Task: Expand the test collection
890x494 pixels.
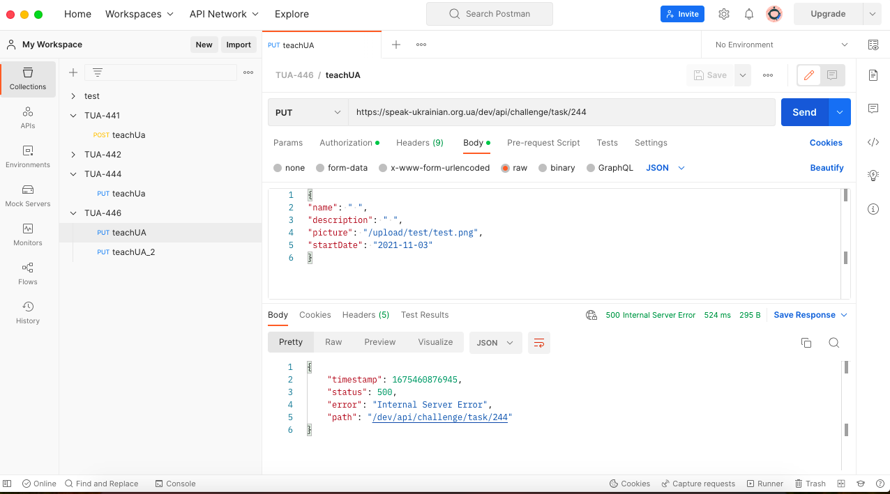Action: [x=73, y=96]
